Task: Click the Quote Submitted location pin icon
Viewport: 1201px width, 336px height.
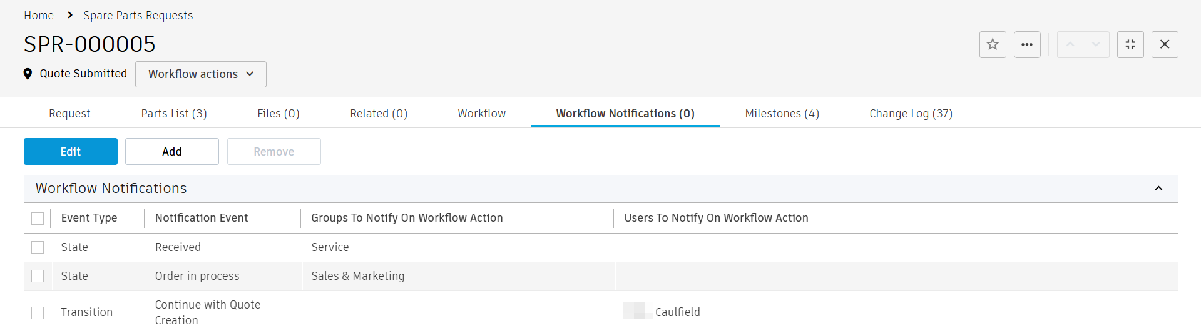Action: coord(28,74)
